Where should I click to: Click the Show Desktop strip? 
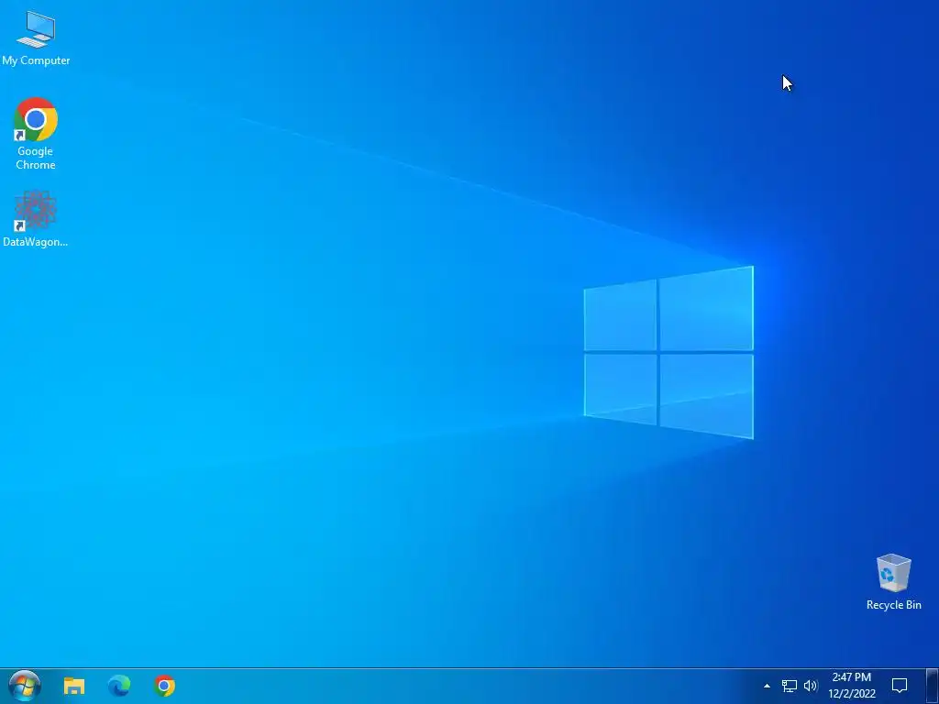point(933,686)
